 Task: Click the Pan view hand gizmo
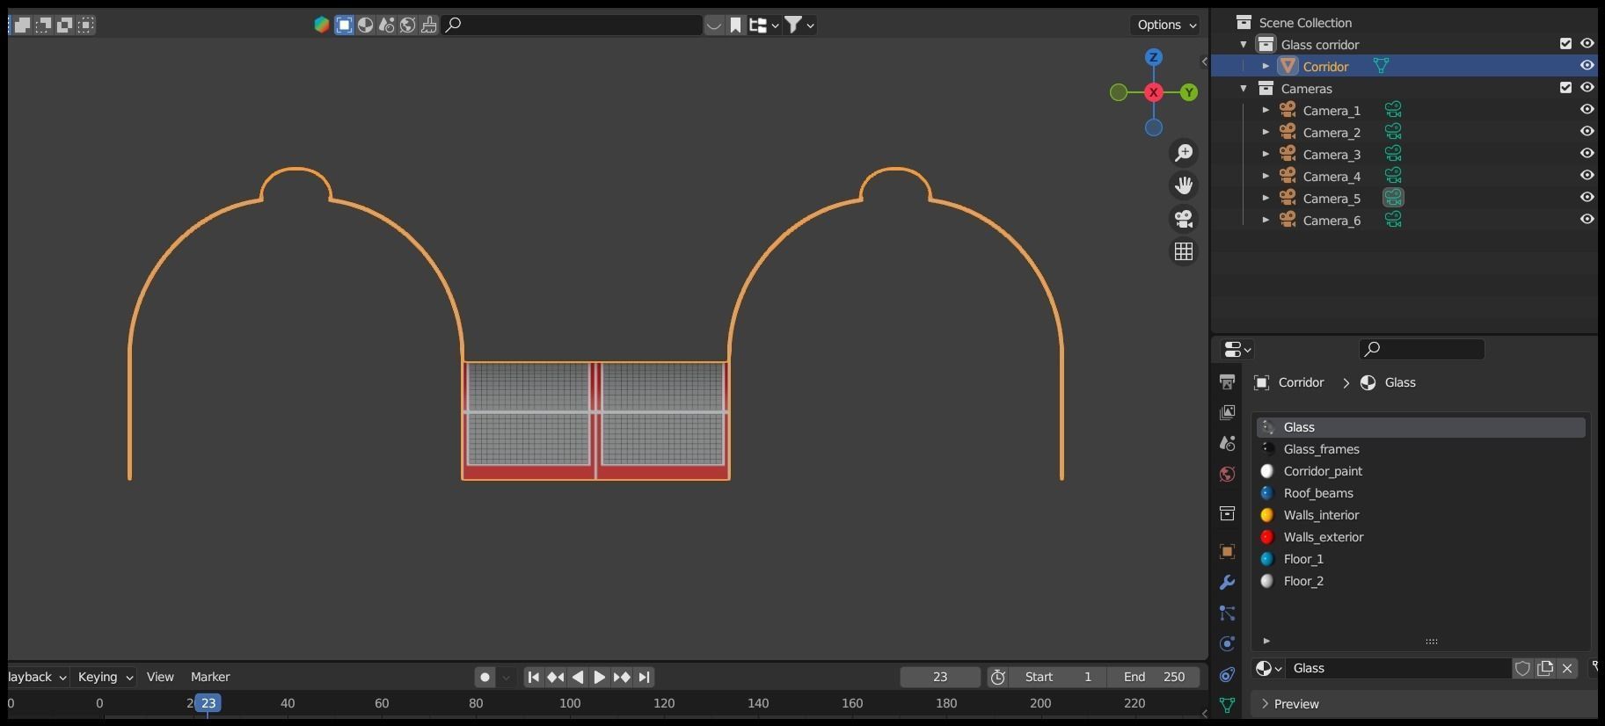coord(1184,185)
